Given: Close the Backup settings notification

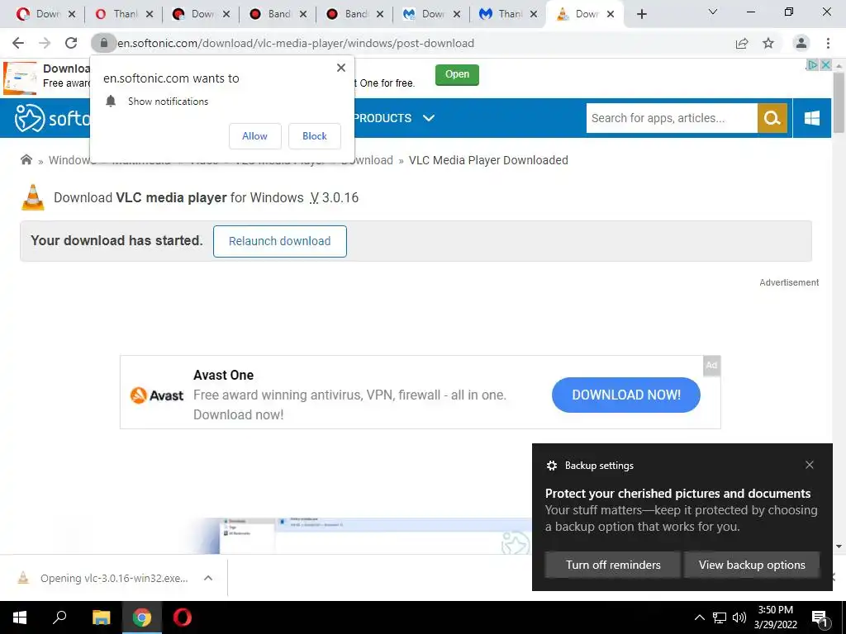Looking at the screenshot, I should [x=810, y=465].
